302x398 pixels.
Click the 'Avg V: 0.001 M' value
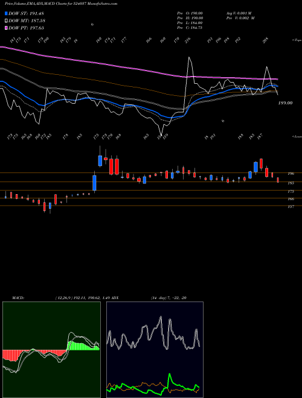240,13
